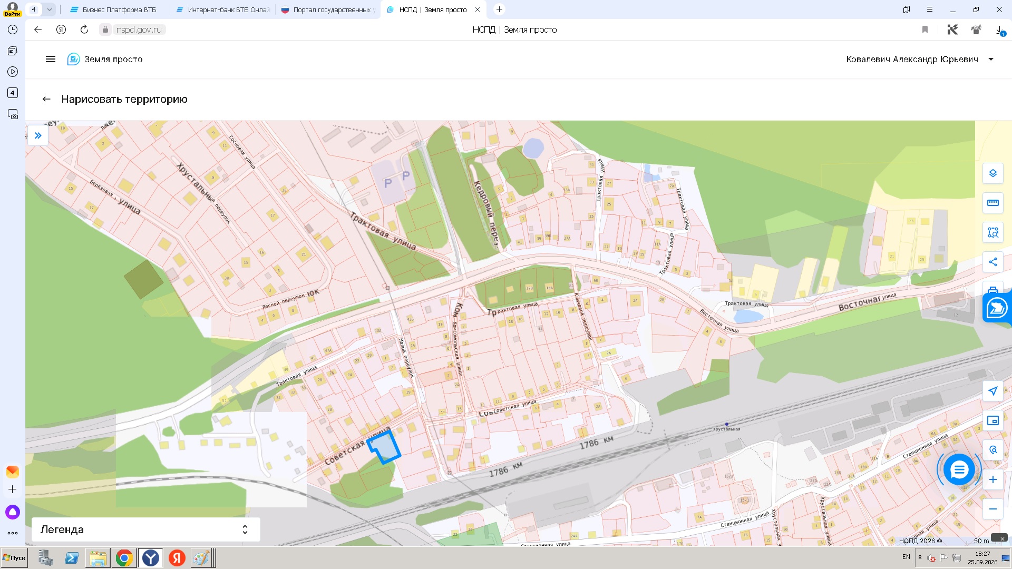Click the share map icon
The width and height of the screenshot is (1012, 569).
click(x=992, y=262)
